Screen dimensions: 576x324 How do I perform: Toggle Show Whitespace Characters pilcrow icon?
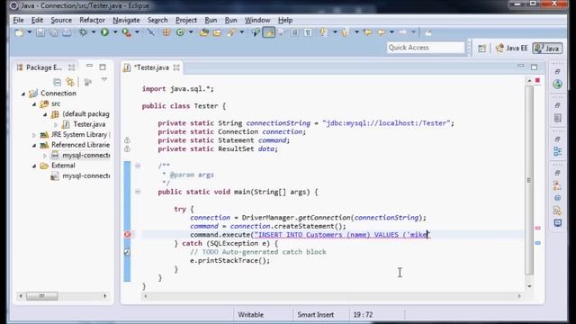coord(308,32)
